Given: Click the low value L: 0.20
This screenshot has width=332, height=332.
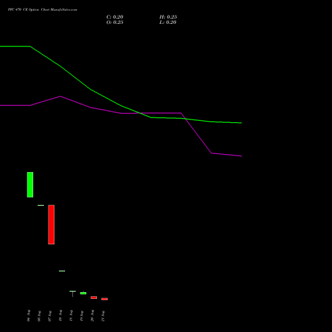Looking at the screenshot, I should click(x=168, y=23).
